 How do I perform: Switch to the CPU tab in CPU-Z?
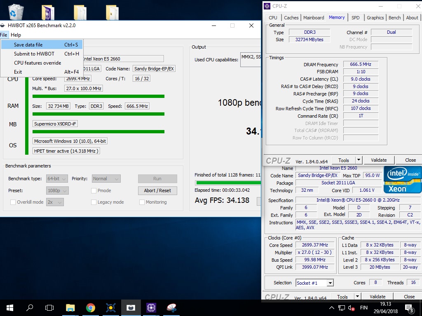coord(273,18)
